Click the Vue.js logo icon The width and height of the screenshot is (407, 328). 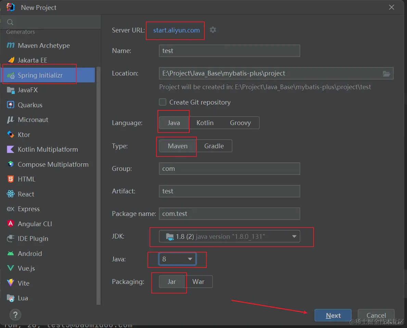tap(11, 268)
